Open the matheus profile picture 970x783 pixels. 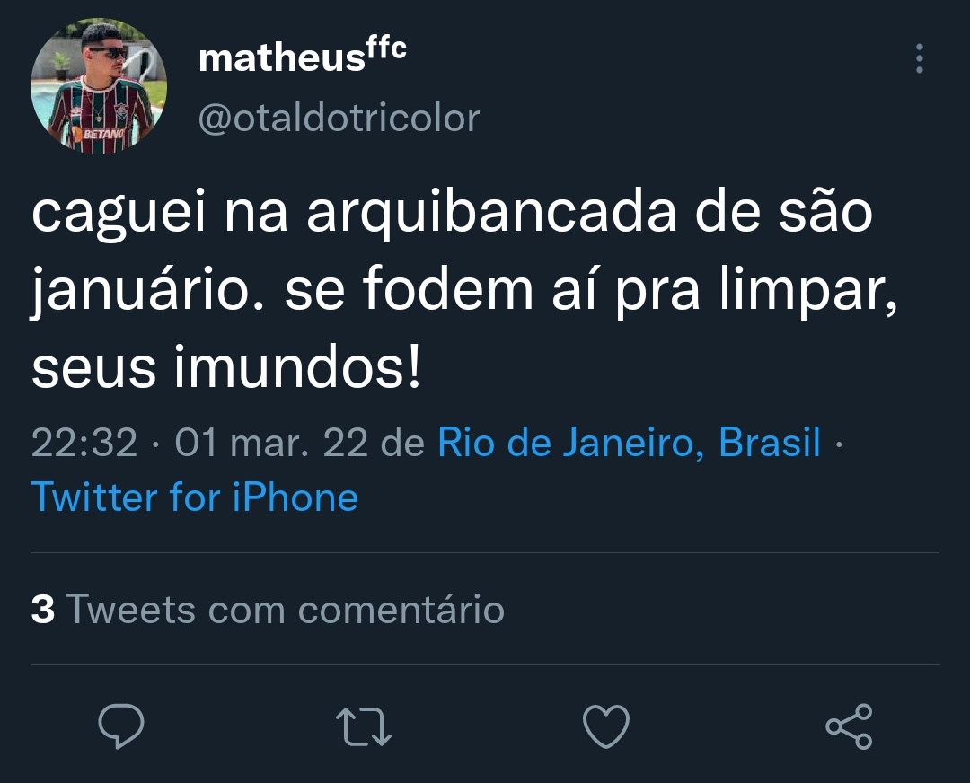pos(99,86)
